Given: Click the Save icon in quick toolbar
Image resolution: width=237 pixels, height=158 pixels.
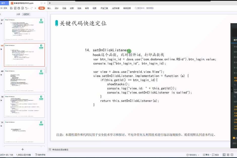Looking at the screenshot, I should point(11,8).
